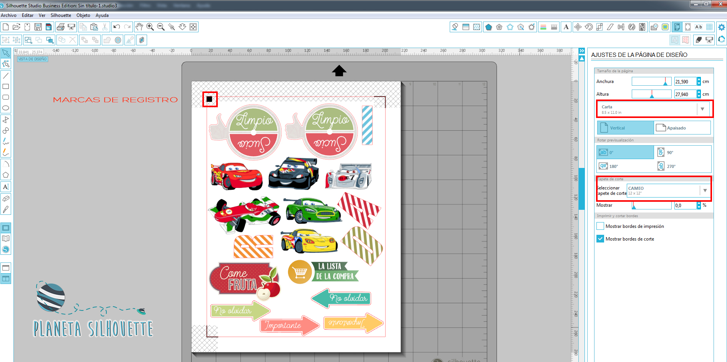The height and width of the screenshot is (362, 727).
Task: Open the Editar menu
Action: 28,15
